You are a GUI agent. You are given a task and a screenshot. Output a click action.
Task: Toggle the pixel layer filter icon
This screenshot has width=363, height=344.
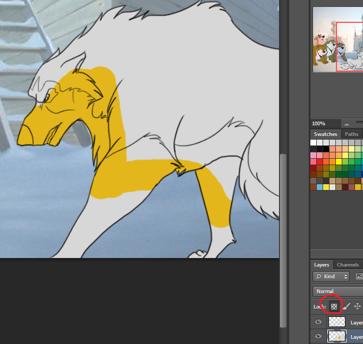coord(359,277)
